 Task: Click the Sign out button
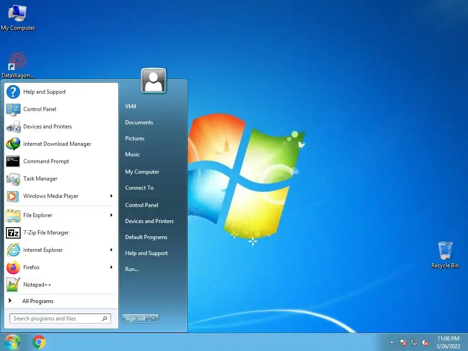click(x=135, y=319)
